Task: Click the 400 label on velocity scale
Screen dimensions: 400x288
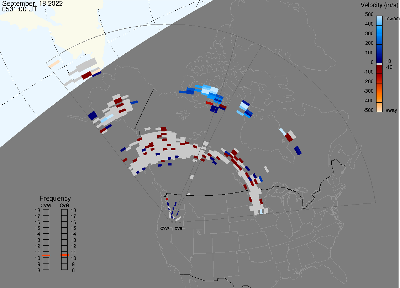Action: [369, 24]
